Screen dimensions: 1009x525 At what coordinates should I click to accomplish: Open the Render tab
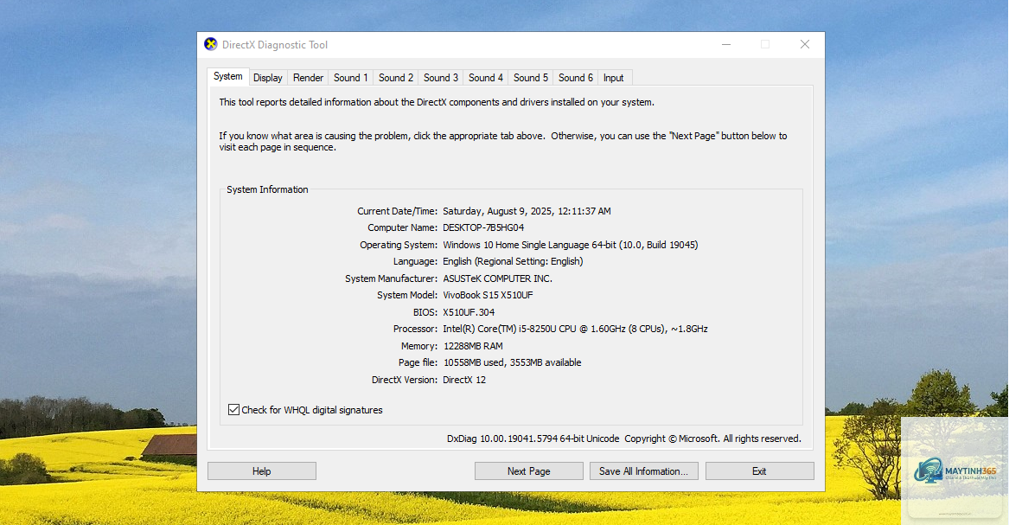(x=309, y=77)
